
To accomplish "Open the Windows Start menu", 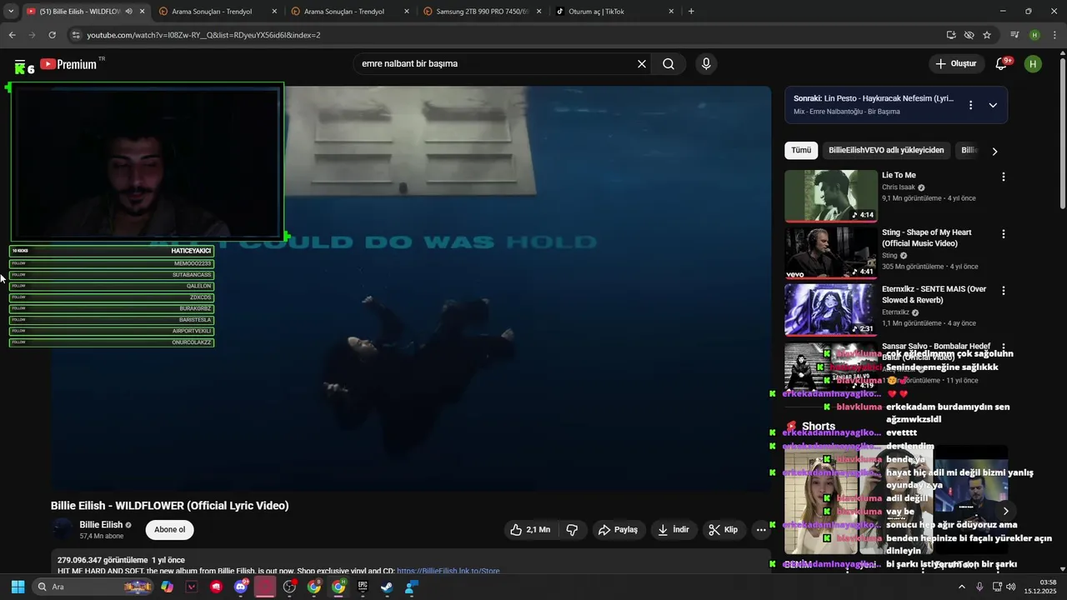I will [18, 587].
